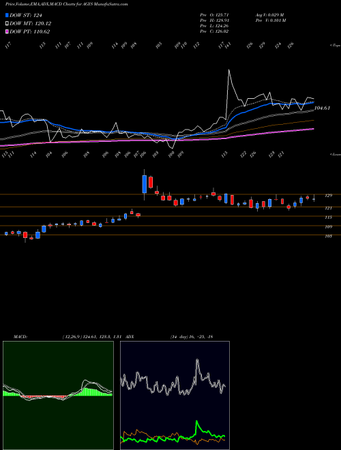341x450 pixels.
Task: Click the white DOW MT legend swatch
Action: [x=8, y=23]
